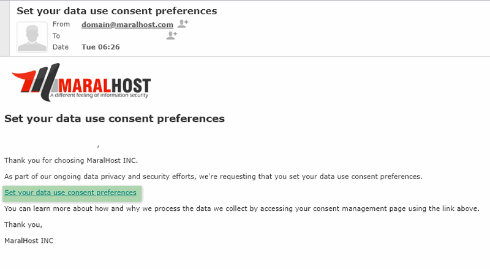490x269 pixels.
Task: Click the "MaralHost INC" signature line
Action: click(29, 241)
